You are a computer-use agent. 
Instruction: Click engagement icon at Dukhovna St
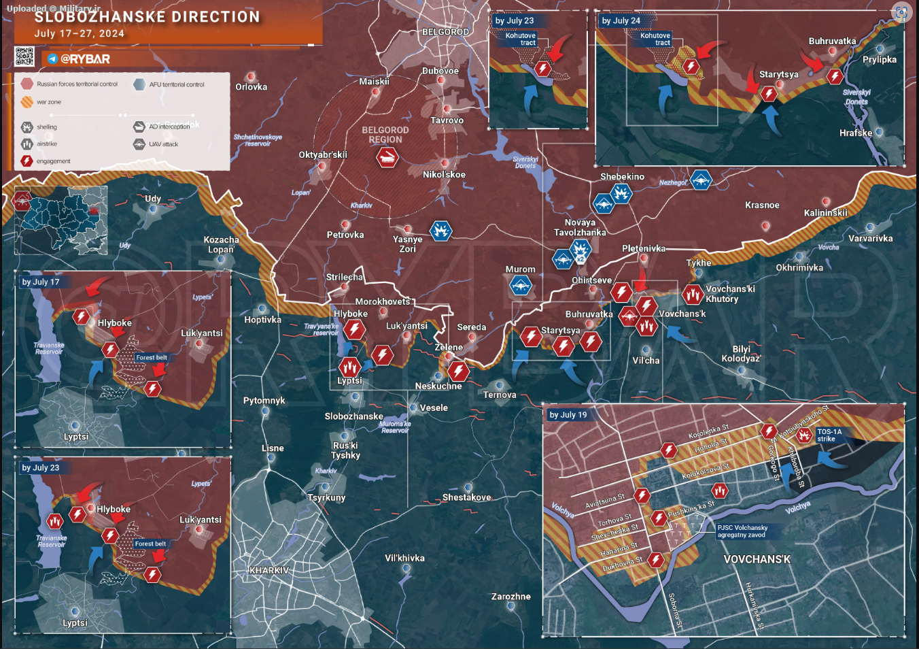tap(655, 560)
